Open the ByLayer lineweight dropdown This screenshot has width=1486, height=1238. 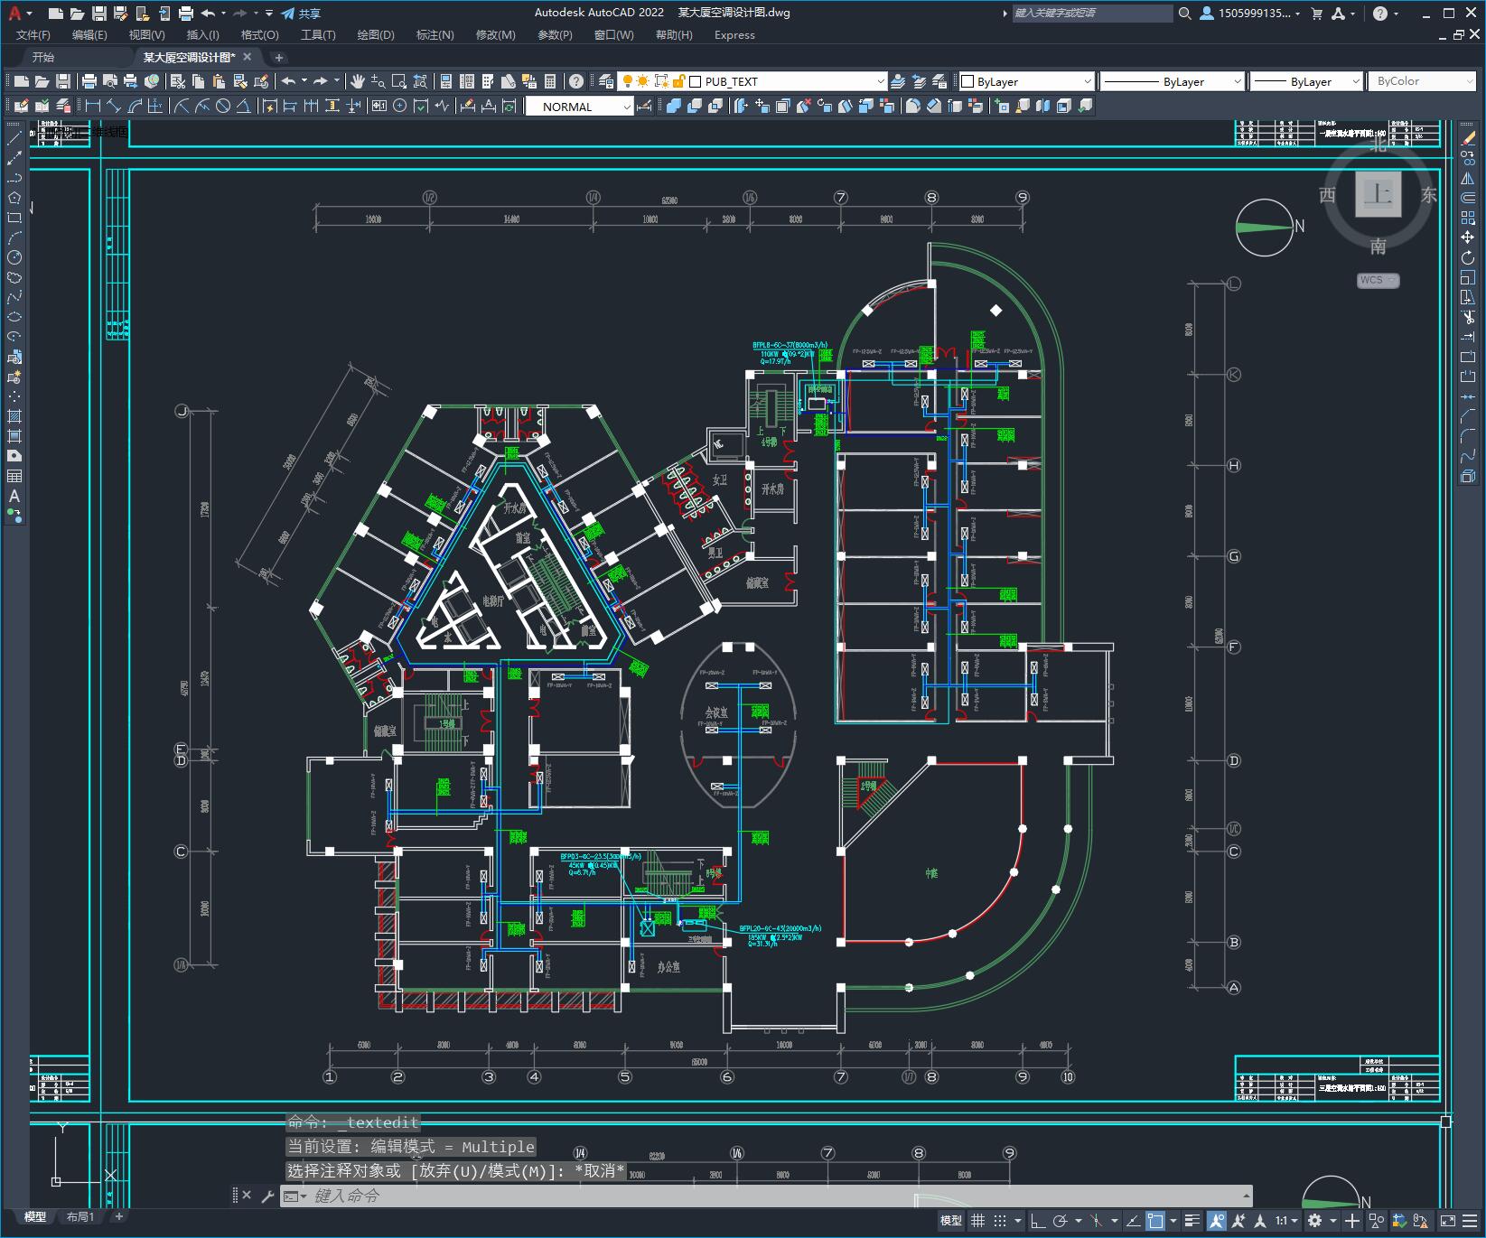pyautogui.click(x=1355, y=81)
